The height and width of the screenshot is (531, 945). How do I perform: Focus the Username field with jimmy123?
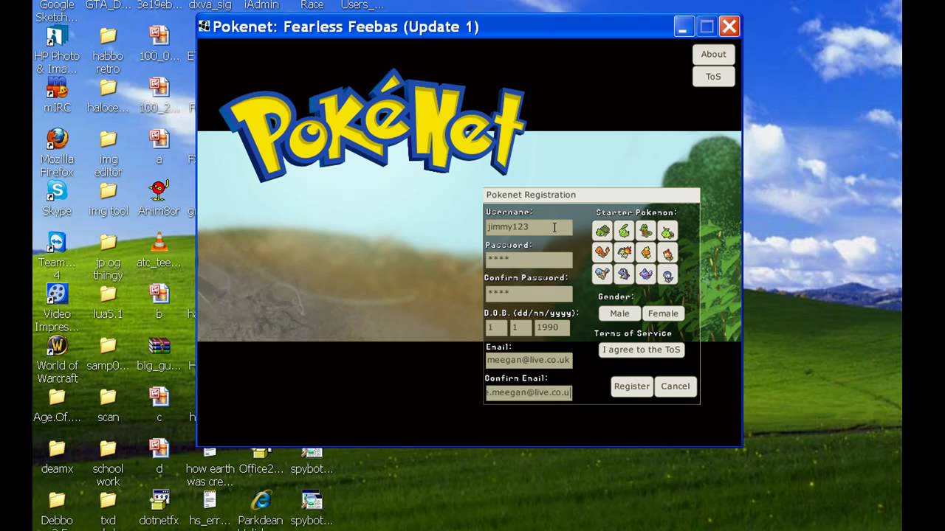[x=529, y=227]
